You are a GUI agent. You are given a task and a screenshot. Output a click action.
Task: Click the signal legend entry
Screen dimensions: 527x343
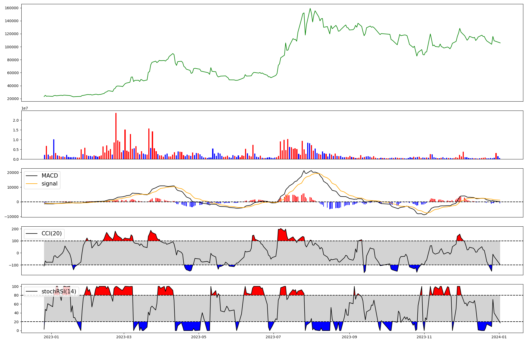click(x=50, y=184)
